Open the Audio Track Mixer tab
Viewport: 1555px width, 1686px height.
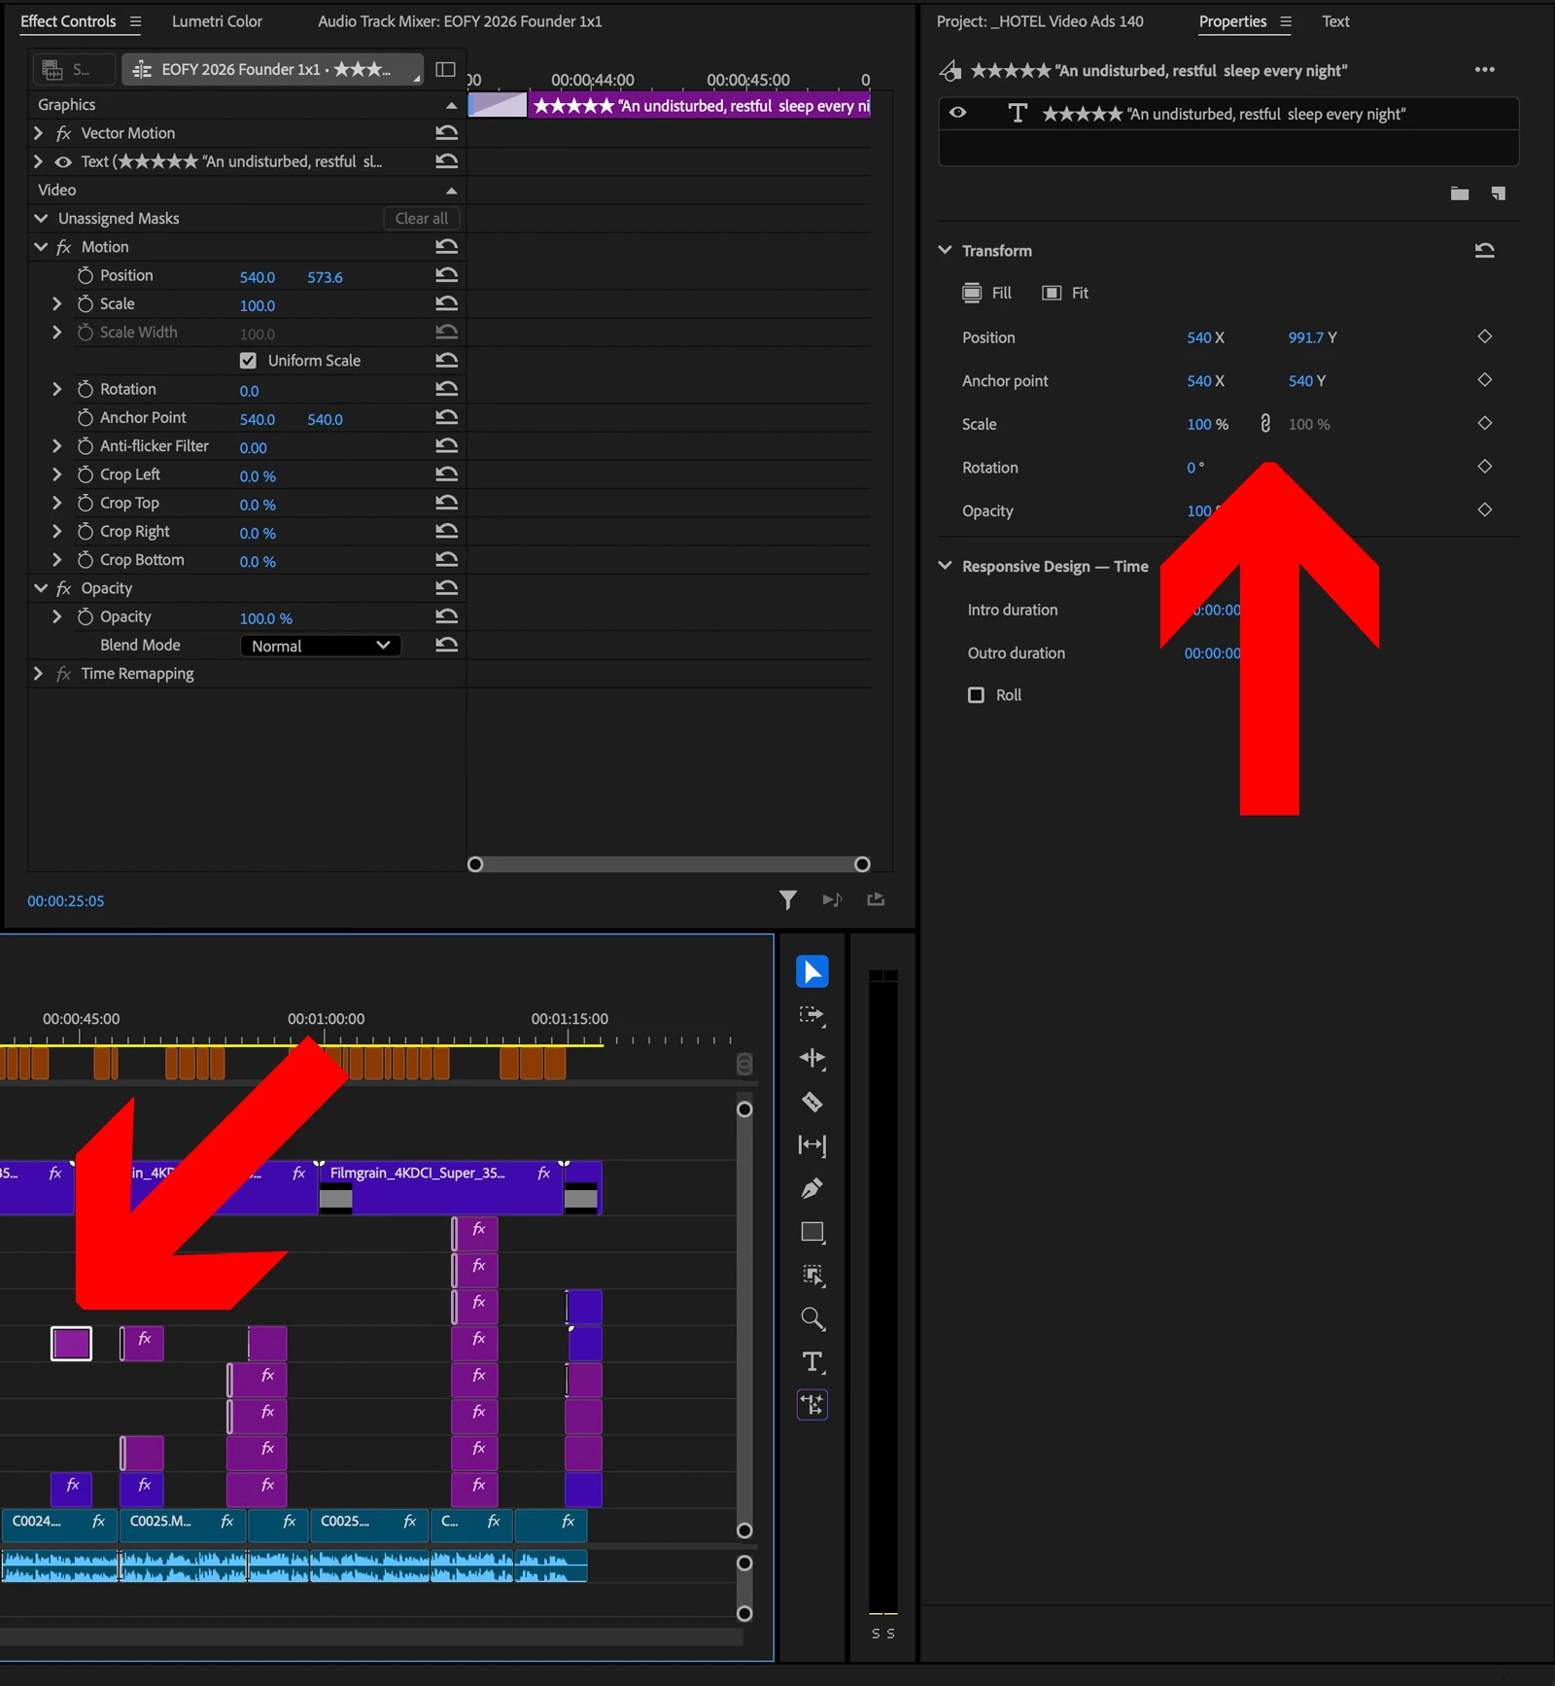click(x=460, y=21)
